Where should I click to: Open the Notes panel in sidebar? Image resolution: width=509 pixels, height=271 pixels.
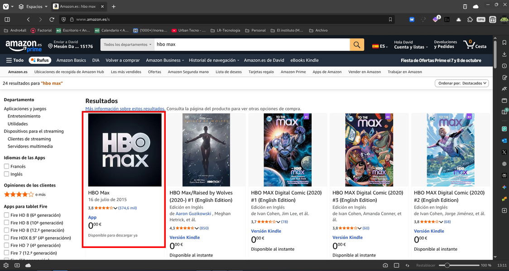click(504, 77)
